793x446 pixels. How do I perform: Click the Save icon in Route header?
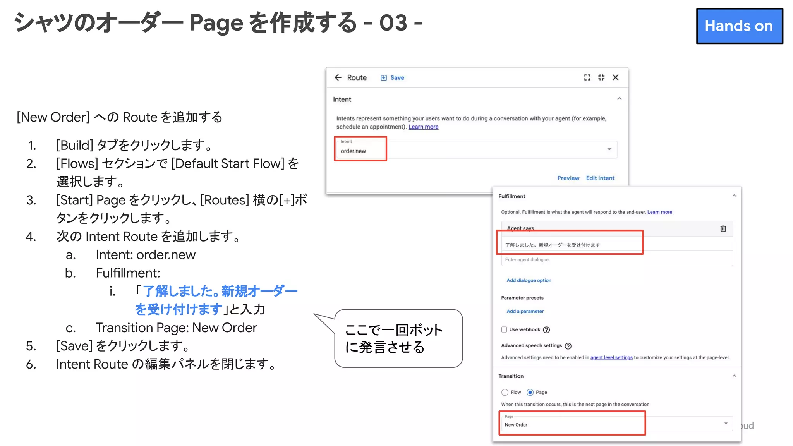383,78
